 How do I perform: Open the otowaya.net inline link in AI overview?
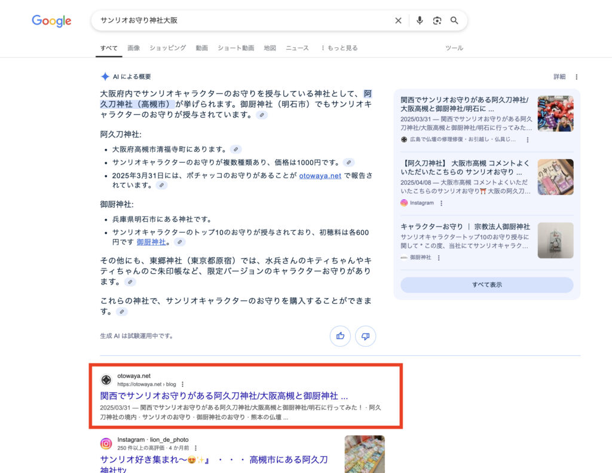[x=320, y=176]
